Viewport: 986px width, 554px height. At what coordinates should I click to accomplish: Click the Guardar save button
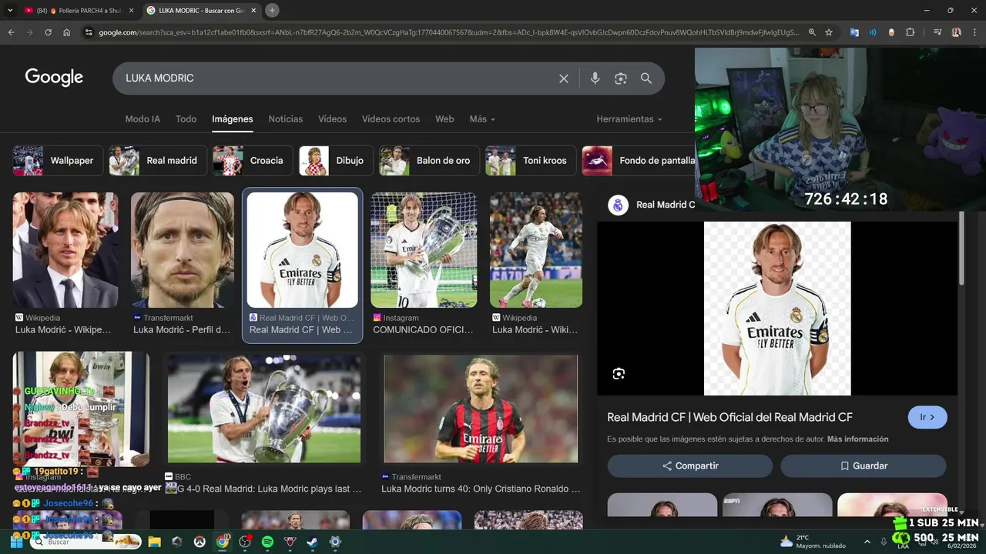[864, 466]
